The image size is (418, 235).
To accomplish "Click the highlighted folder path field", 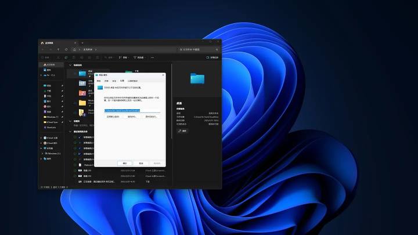I will pyautogui.click(x=132, y=110).
